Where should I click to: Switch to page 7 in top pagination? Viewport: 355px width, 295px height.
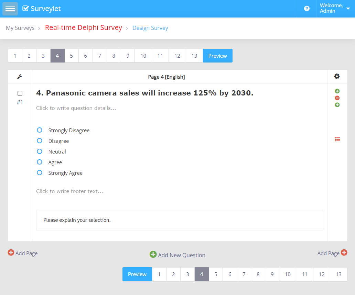(99, 56)
